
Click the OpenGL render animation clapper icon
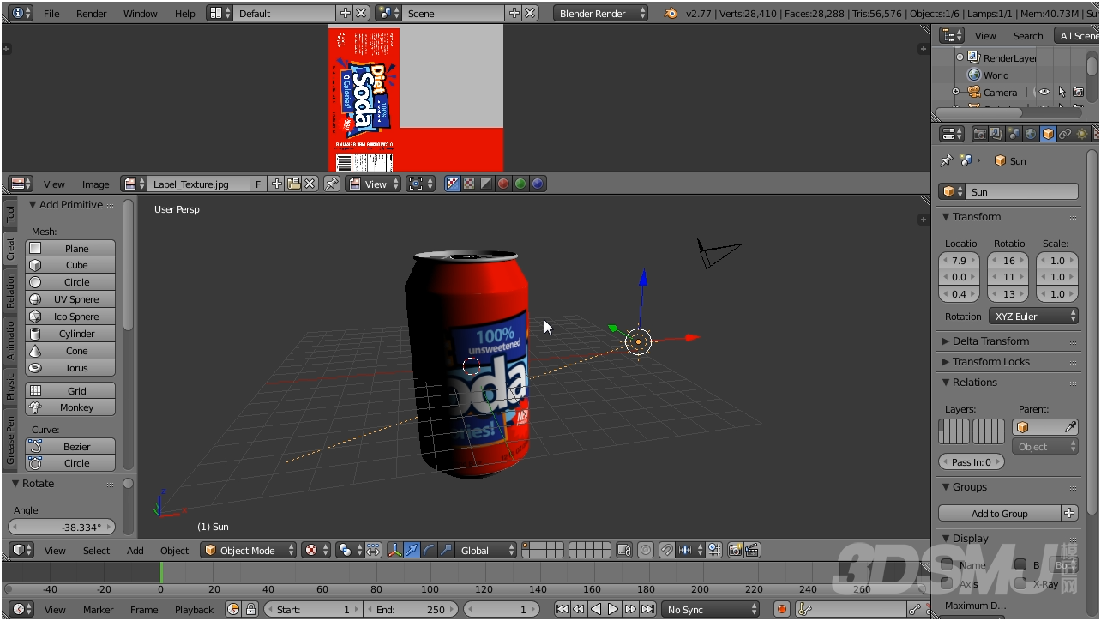pyautogui.click(x=752, y=550)
